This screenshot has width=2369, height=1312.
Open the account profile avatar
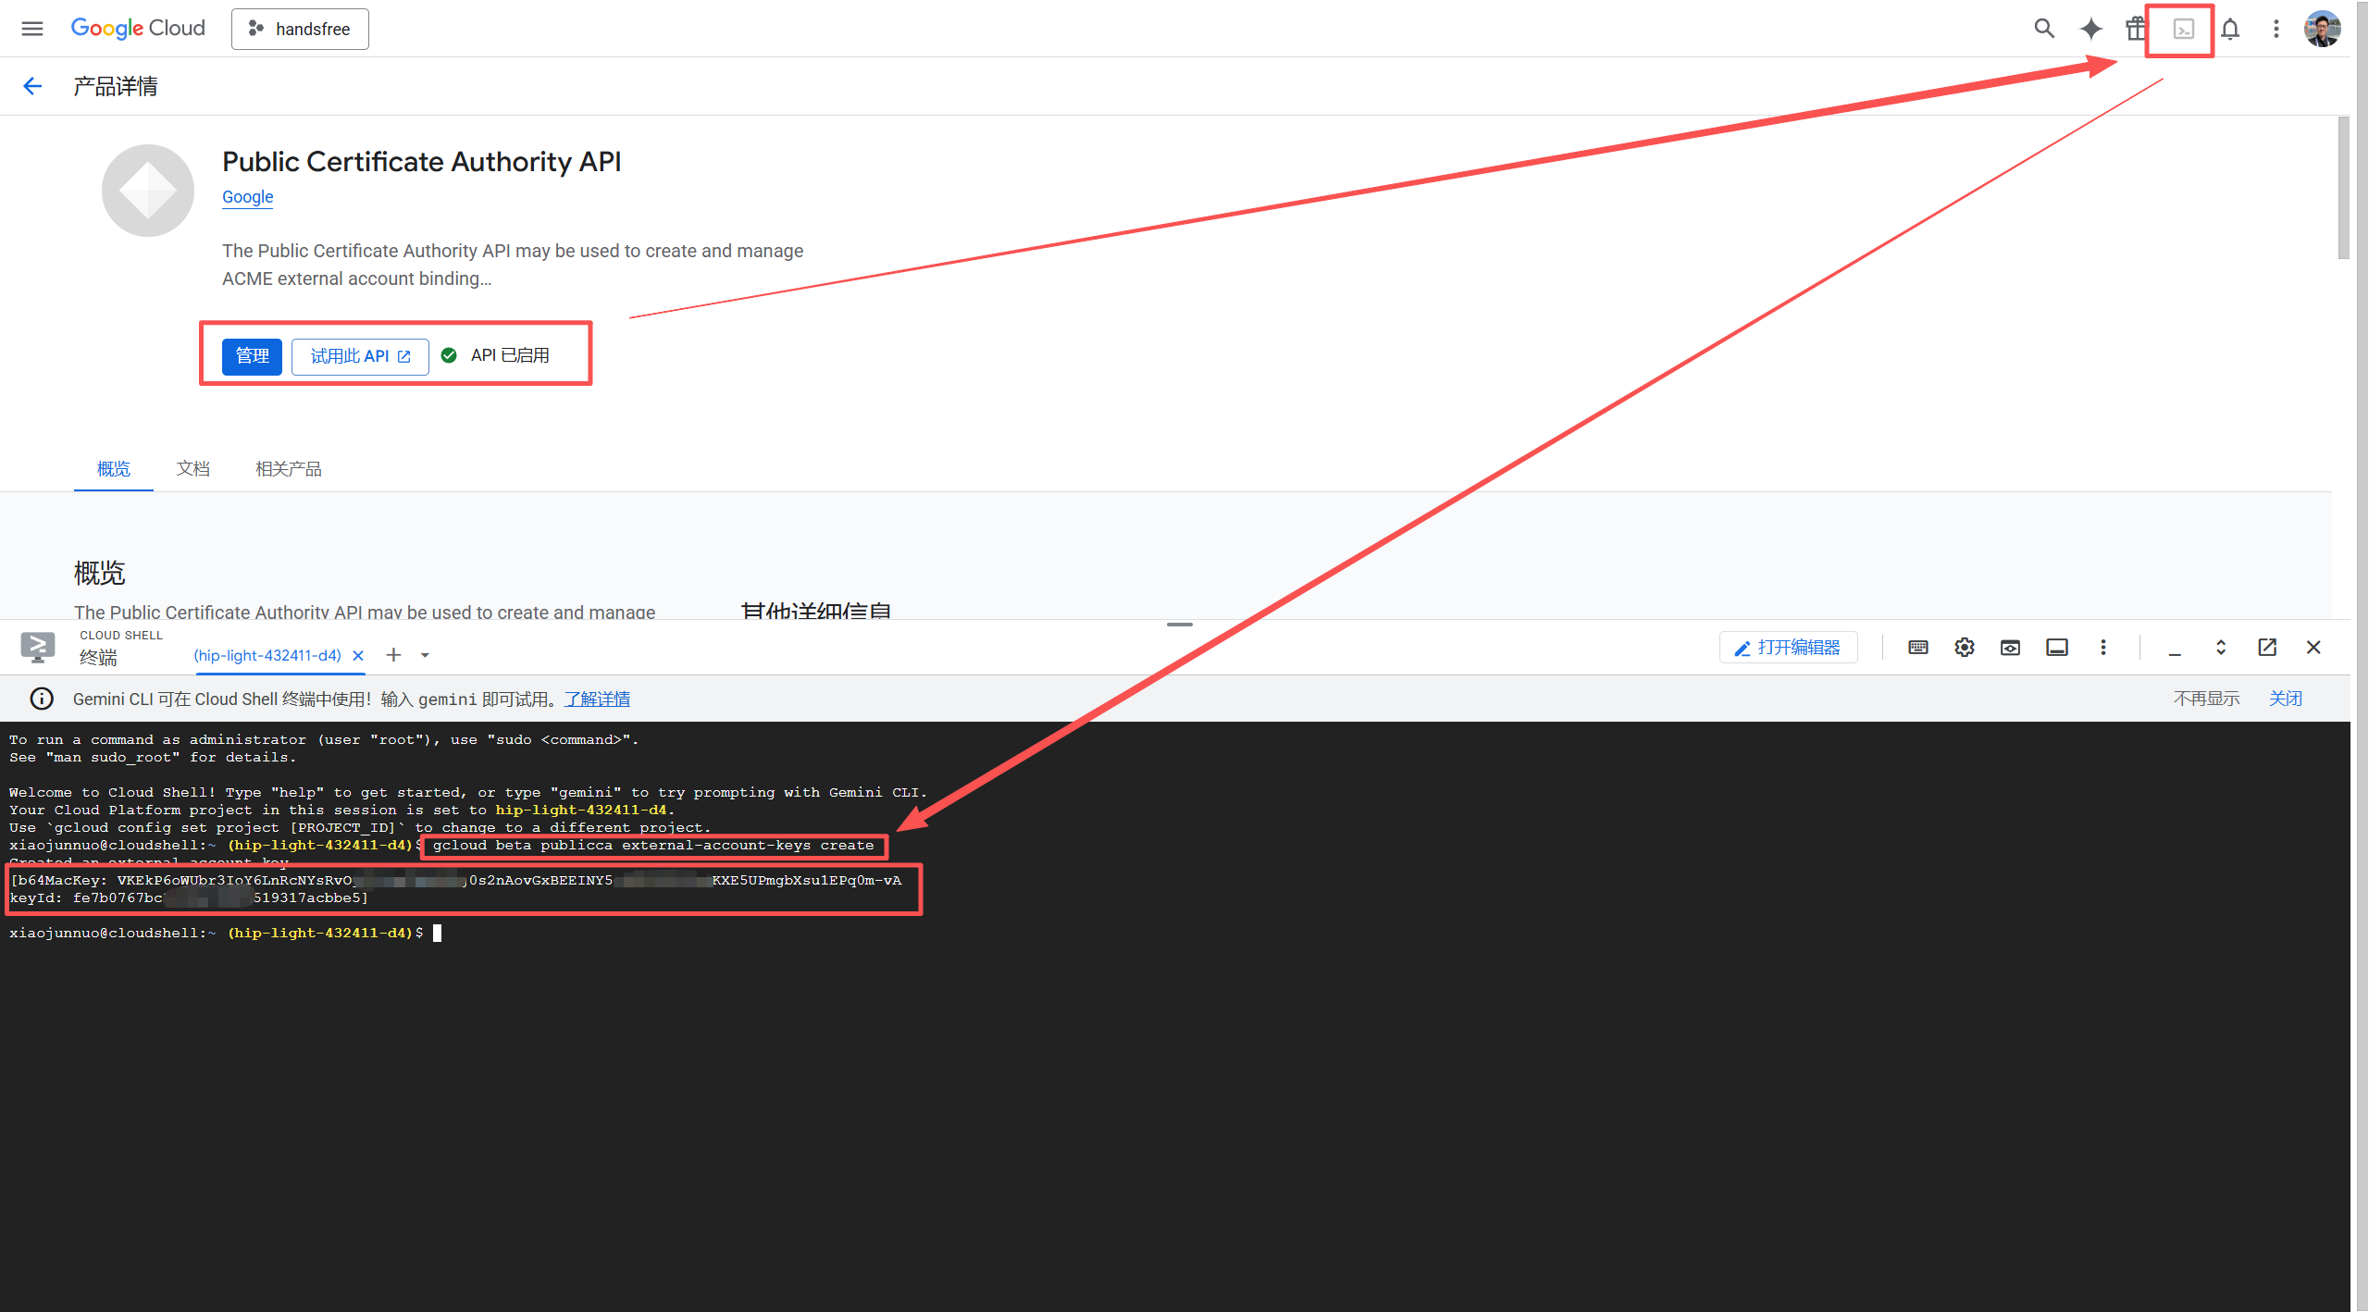tap(2322, 29)
